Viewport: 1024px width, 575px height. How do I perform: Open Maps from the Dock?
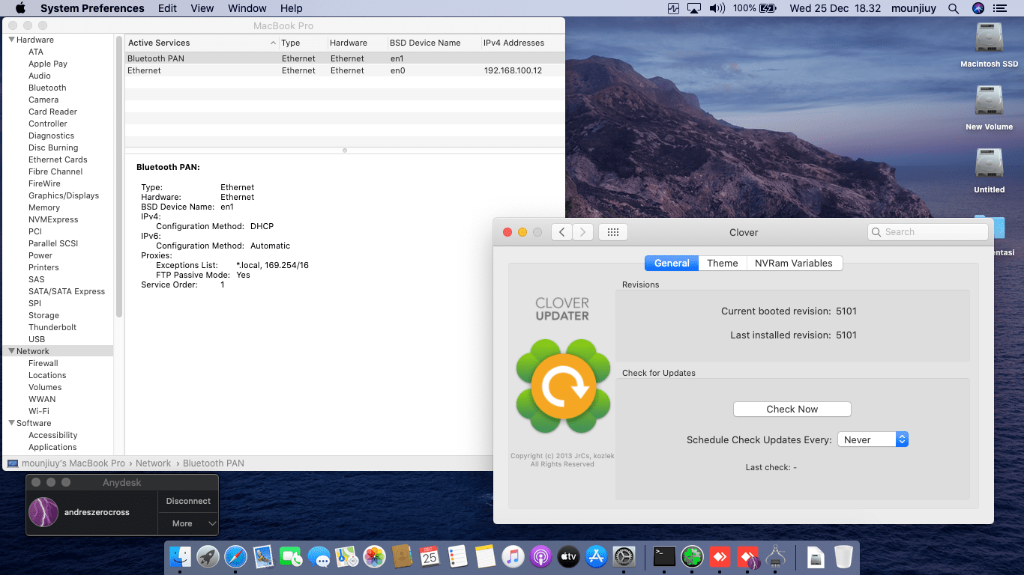pos(346,556)
